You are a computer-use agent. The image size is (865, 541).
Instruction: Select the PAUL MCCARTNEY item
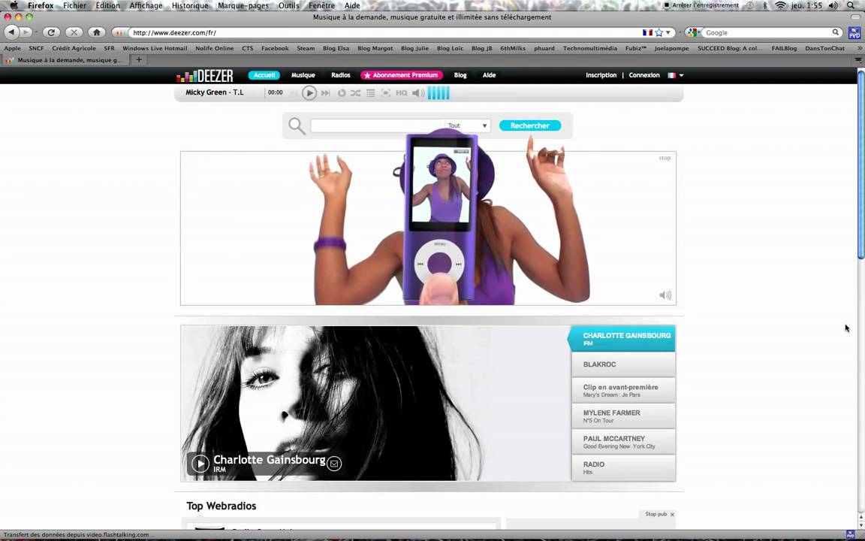(x=623, y=442)
